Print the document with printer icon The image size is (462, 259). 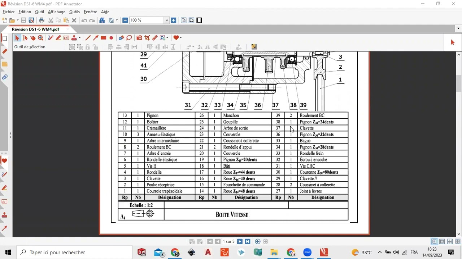click(x=42, y=21)
